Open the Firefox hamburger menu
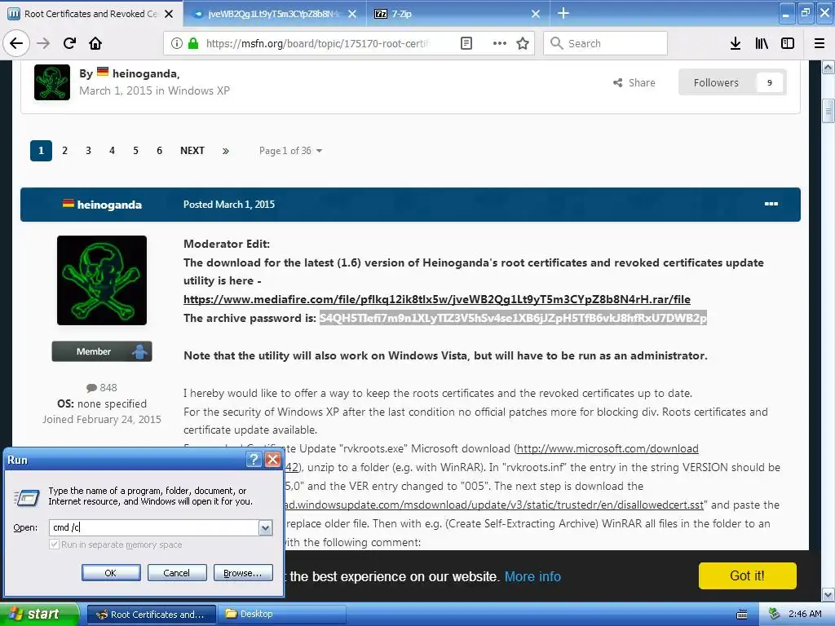835x626 pixels. click(820, 43)
